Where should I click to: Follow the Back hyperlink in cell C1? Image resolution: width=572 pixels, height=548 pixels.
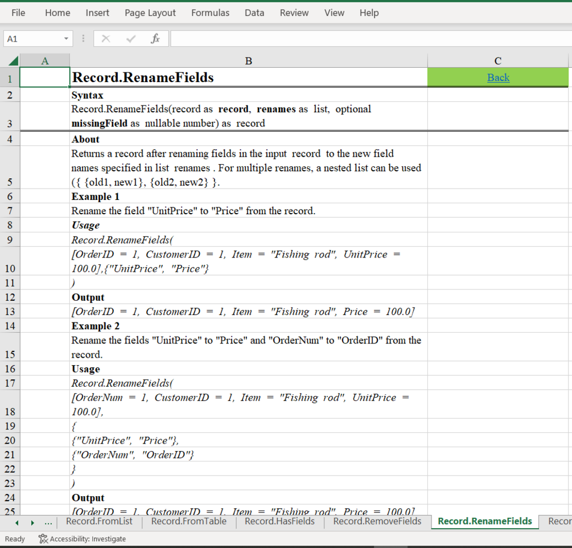pos(498,77)
